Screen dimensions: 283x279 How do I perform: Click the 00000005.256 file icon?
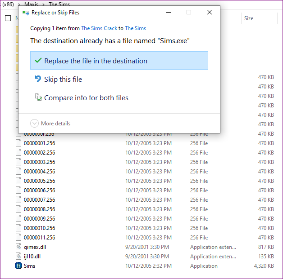click(x=18, y=181)
